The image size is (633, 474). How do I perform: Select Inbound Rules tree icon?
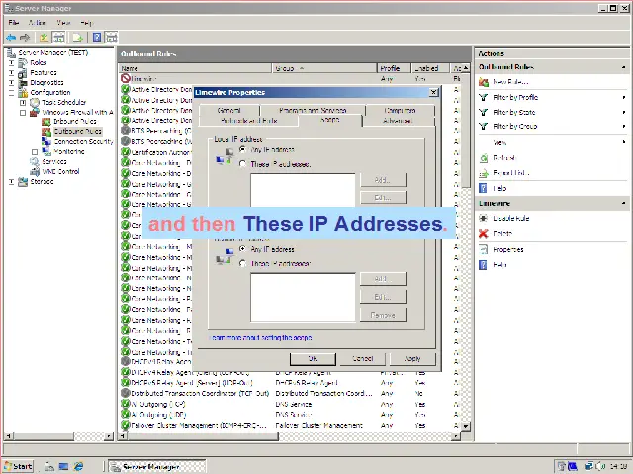46,121
